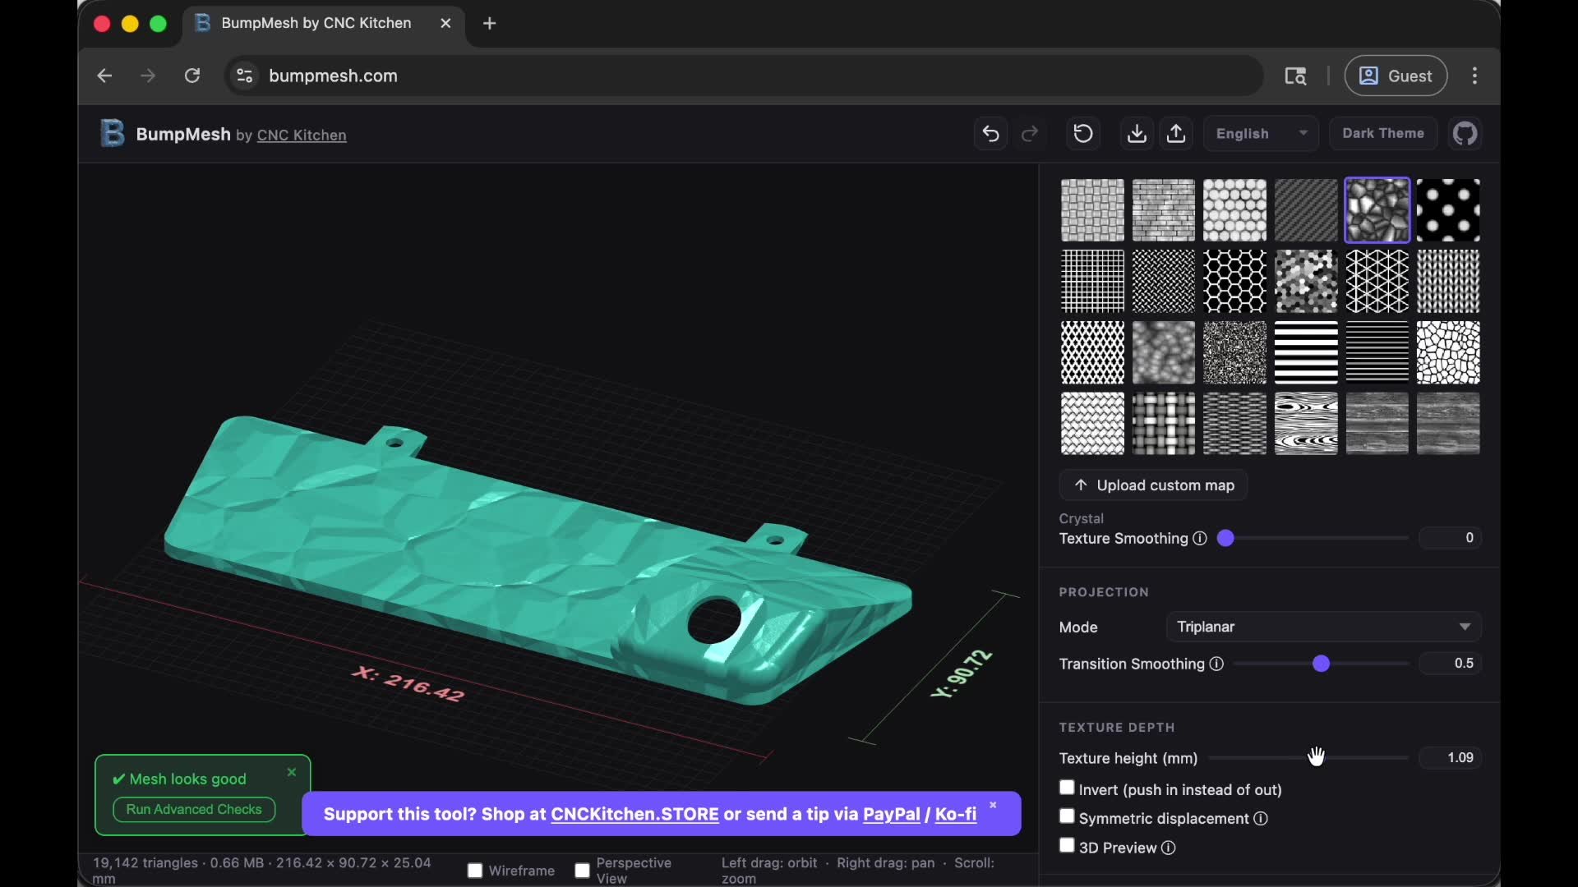Select the thick horizontal stripes texture thumbnail
The image size is (1578, 887).
point(1306,352)
